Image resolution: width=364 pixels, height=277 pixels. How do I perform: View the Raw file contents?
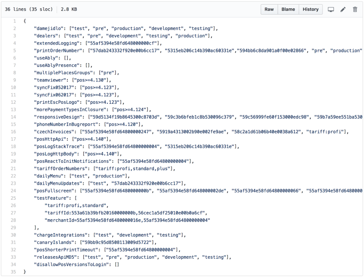pos(269,9)
